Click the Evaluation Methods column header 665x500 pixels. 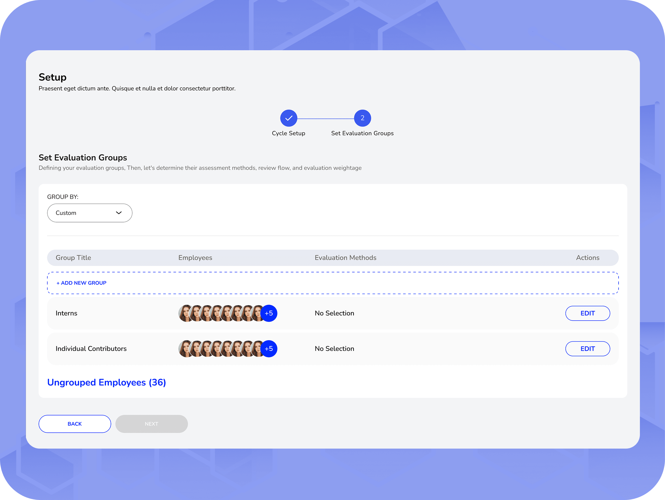tap(345, 258)
